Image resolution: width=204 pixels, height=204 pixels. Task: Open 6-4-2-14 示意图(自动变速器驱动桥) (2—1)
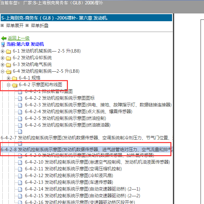pyautogui.click(x=82, y=189)
